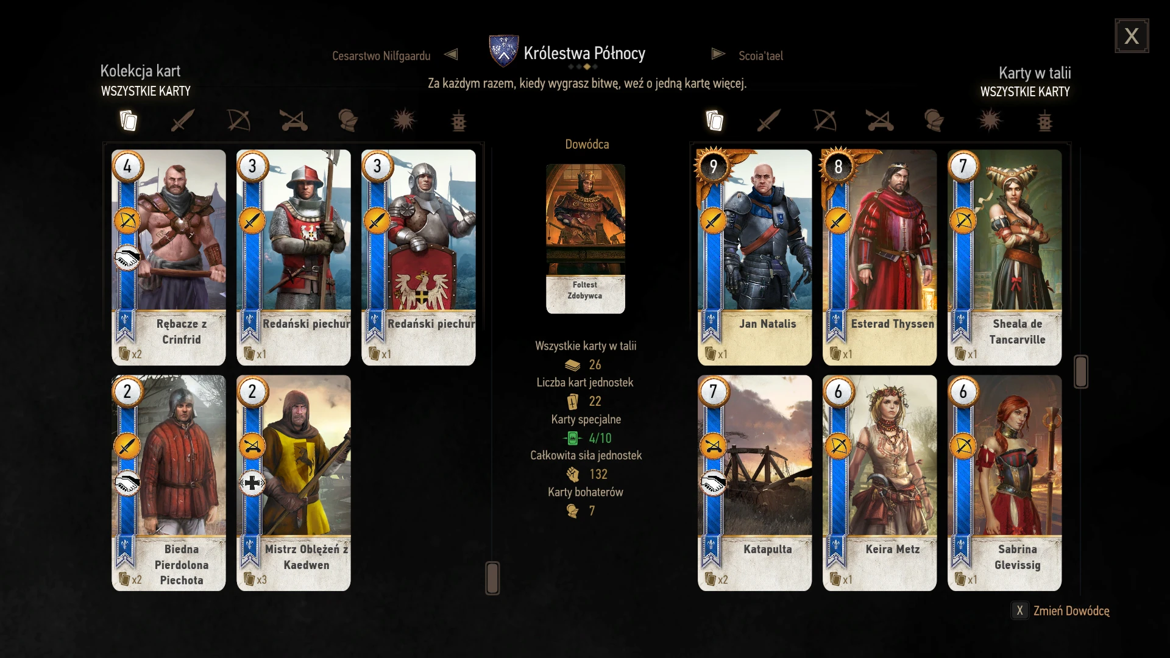Image resolution: width=1170 pixels, height=658 pixels.
Task: Filter the deck by close combat sword icon
Action: [x=768, y=121]
